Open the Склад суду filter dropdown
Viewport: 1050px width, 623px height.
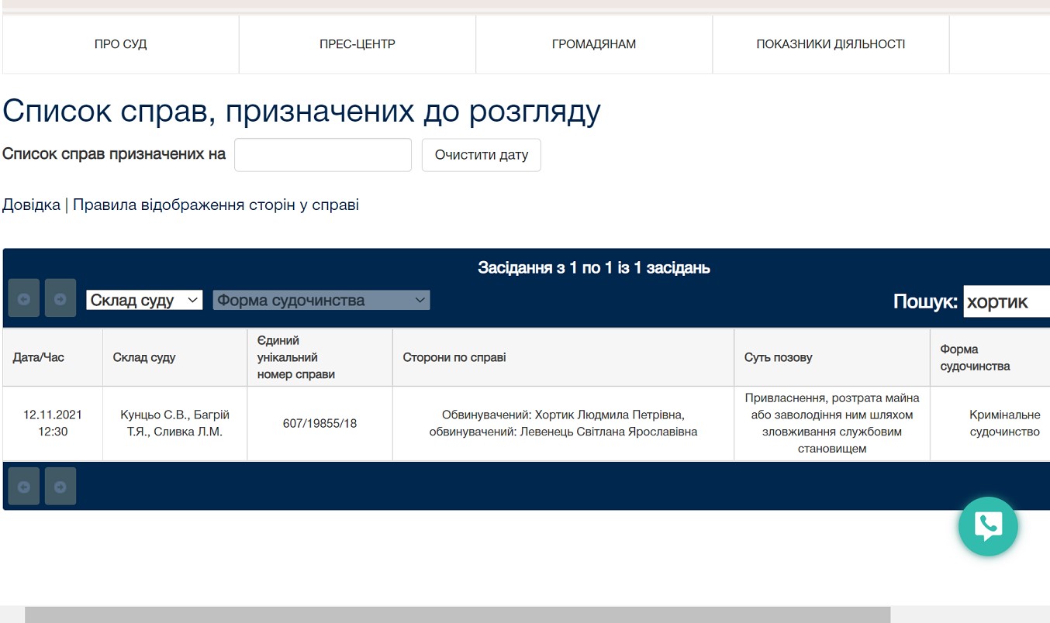click(x=144, y=301)
